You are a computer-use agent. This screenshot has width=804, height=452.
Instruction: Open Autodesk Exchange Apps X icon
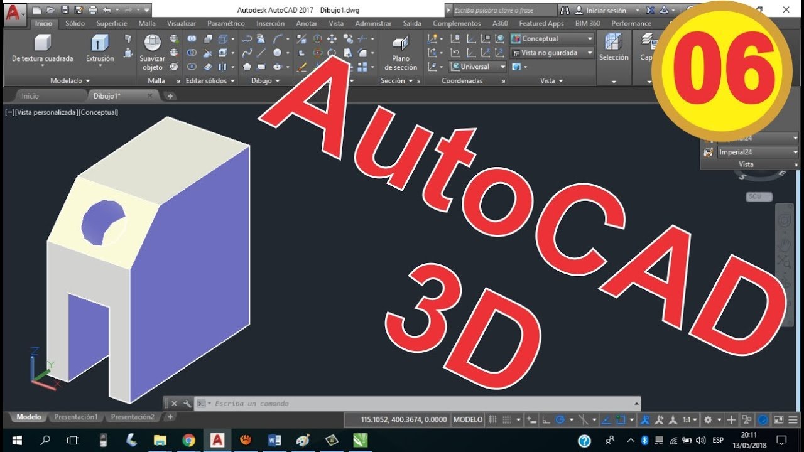pos(650,10)
